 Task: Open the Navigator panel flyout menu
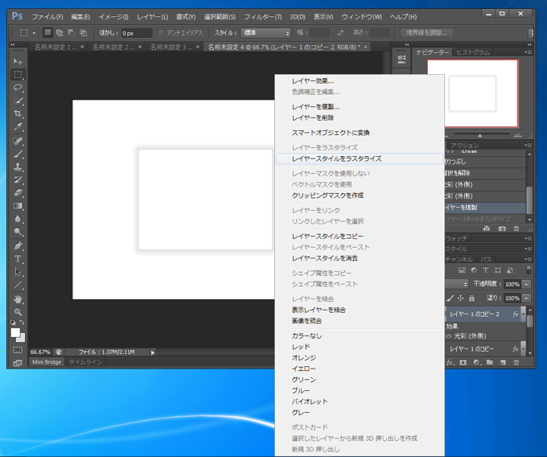[528, 52]
